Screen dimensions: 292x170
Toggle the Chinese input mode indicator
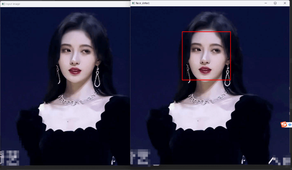click(289, 125)
